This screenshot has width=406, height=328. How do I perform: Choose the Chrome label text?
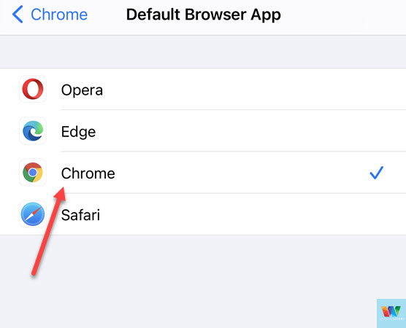pos(88,173)
